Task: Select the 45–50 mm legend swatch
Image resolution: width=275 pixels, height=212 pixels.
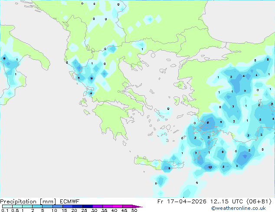Action: pos(128,206)
